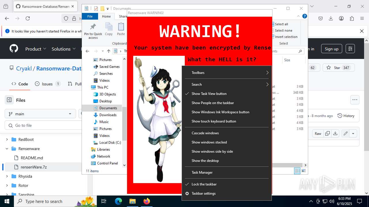Click Sign up on GitHub
The height and width of the screenshot is (207, 369).
click(x=332, y=49)
